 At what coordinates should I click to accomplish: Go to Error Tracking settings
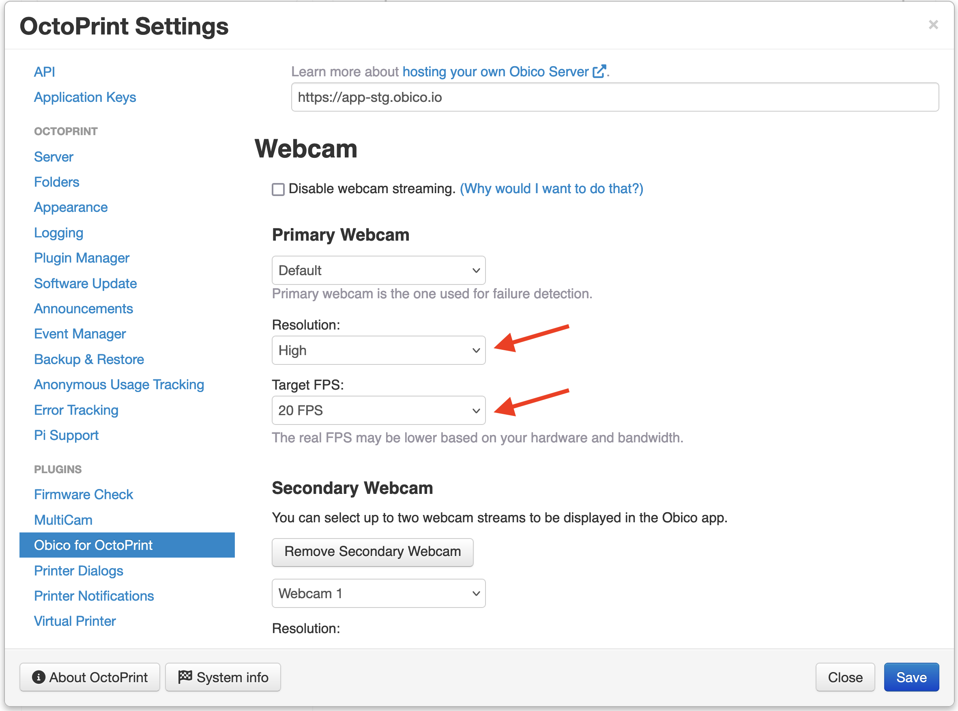pos(76,410)
